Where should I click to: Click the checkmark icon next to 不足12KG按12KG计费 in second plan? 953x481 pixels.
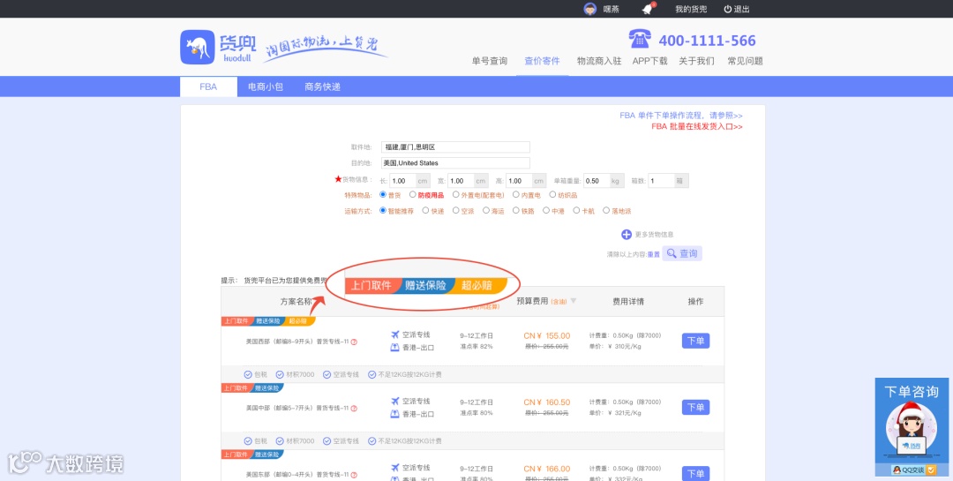point(371,441)
